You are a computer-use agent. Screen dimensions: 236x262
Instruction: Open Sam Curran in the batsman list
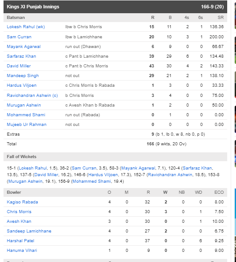[x=19, y=37]
